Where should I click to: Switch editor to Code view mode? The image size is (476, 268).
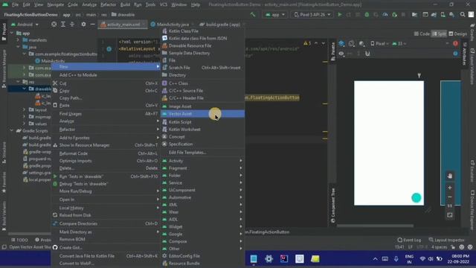(422, 33)
